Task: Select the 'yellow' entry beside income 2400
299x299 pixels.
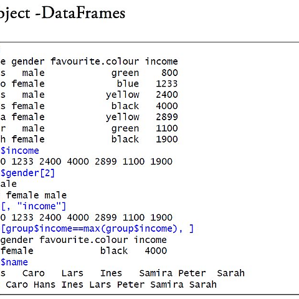Action: pyautogui.click(x=123, y=95)
